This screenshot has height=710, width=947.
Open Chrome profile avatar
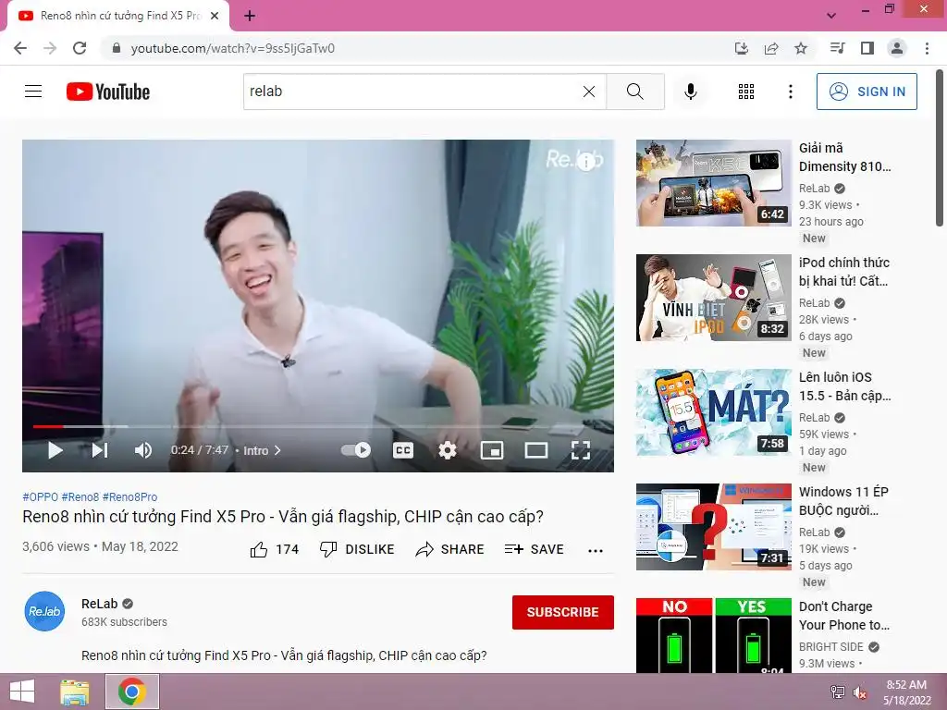(x=897, y=48)
